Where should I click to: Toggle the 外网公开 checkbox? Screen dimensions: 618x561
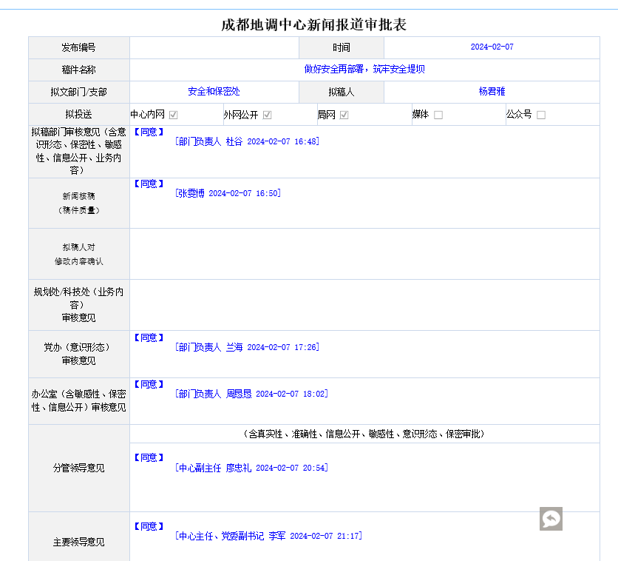click(268, 115)
